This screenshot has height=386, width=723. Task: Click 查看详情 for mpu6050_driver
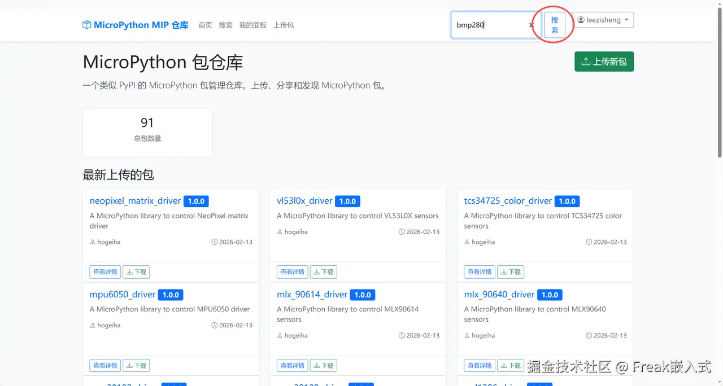[105, 366]
